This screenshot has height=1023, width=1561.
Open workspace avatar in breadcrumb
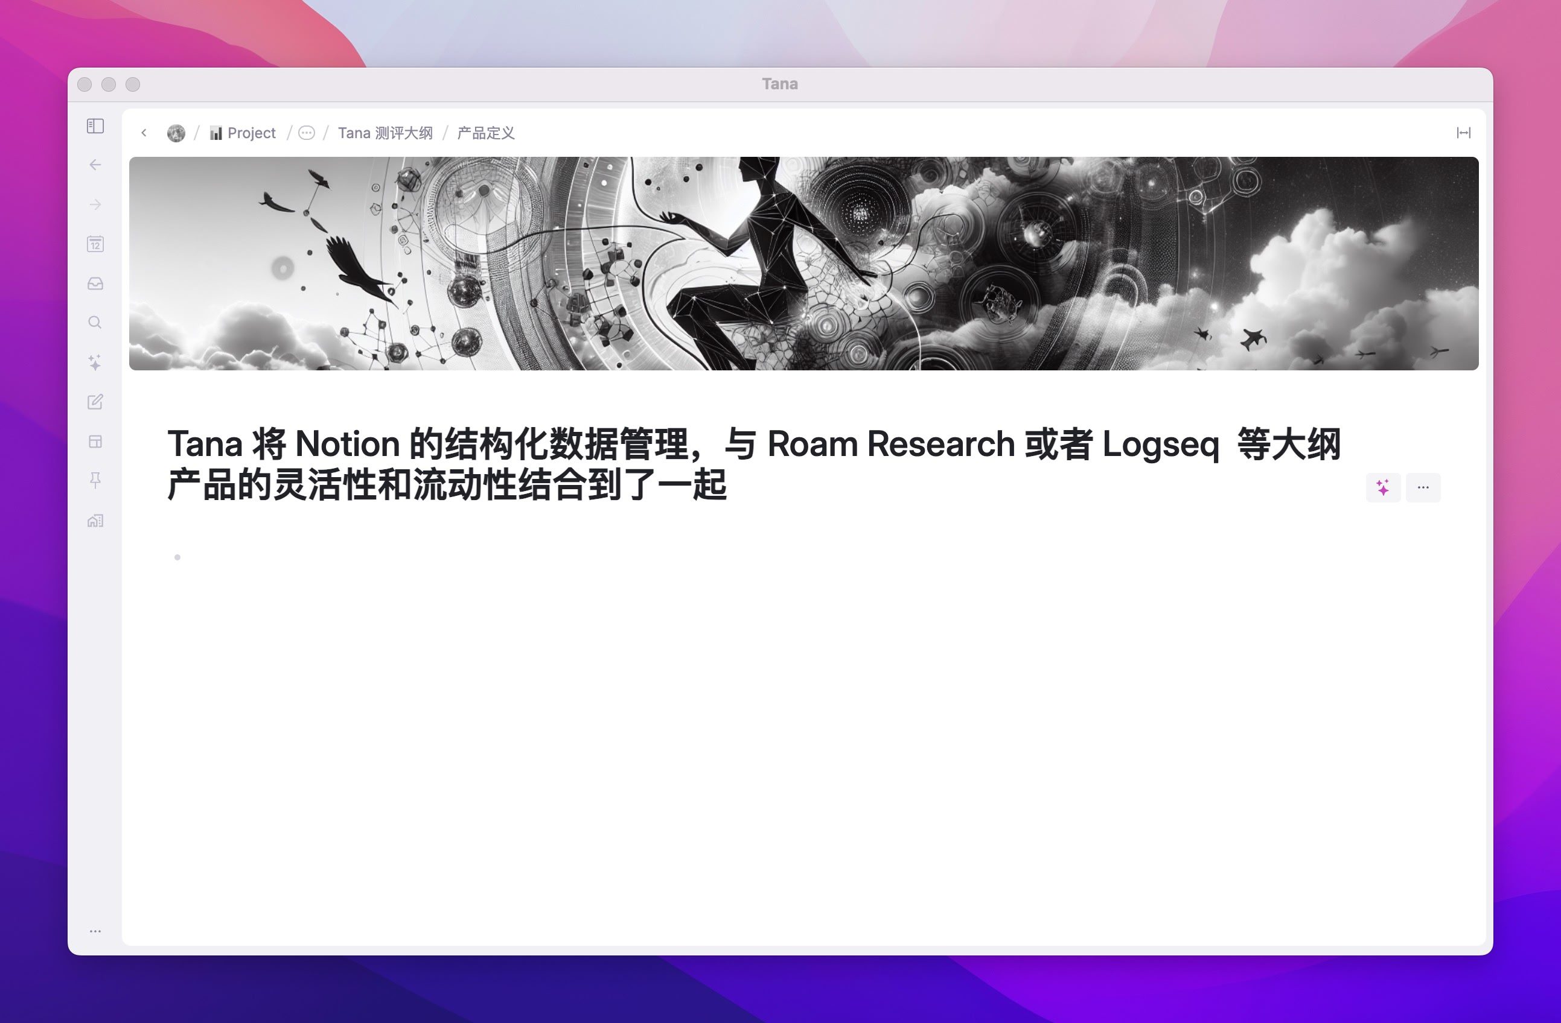(x=176, y=133)
